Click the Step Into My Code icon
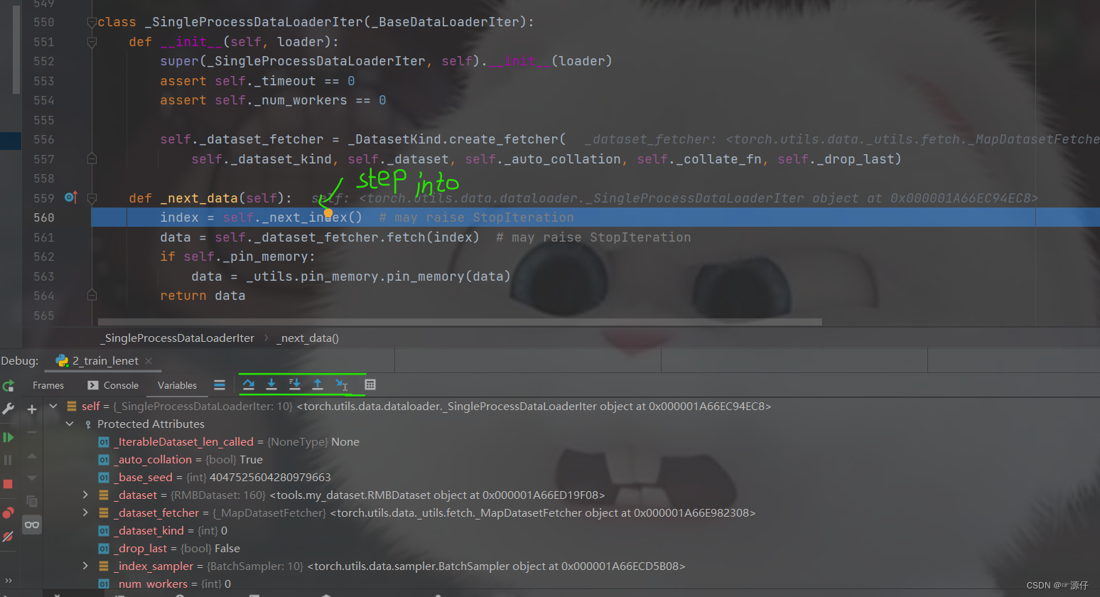Viewport: 1100px width, 597px height. tap(295, 384)
